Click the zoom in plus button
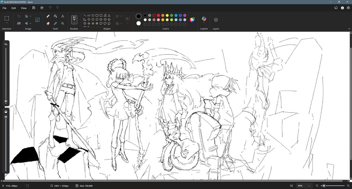352x189 pixels. tap(348, 186)
